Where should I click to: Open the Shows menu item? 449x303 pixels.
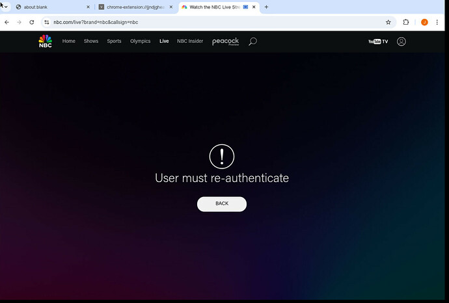click(91, 41)
